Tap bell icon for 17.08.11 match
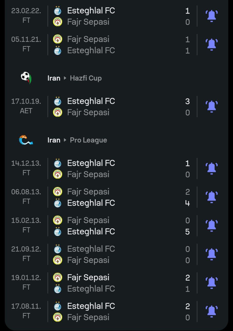 (211, 312)
